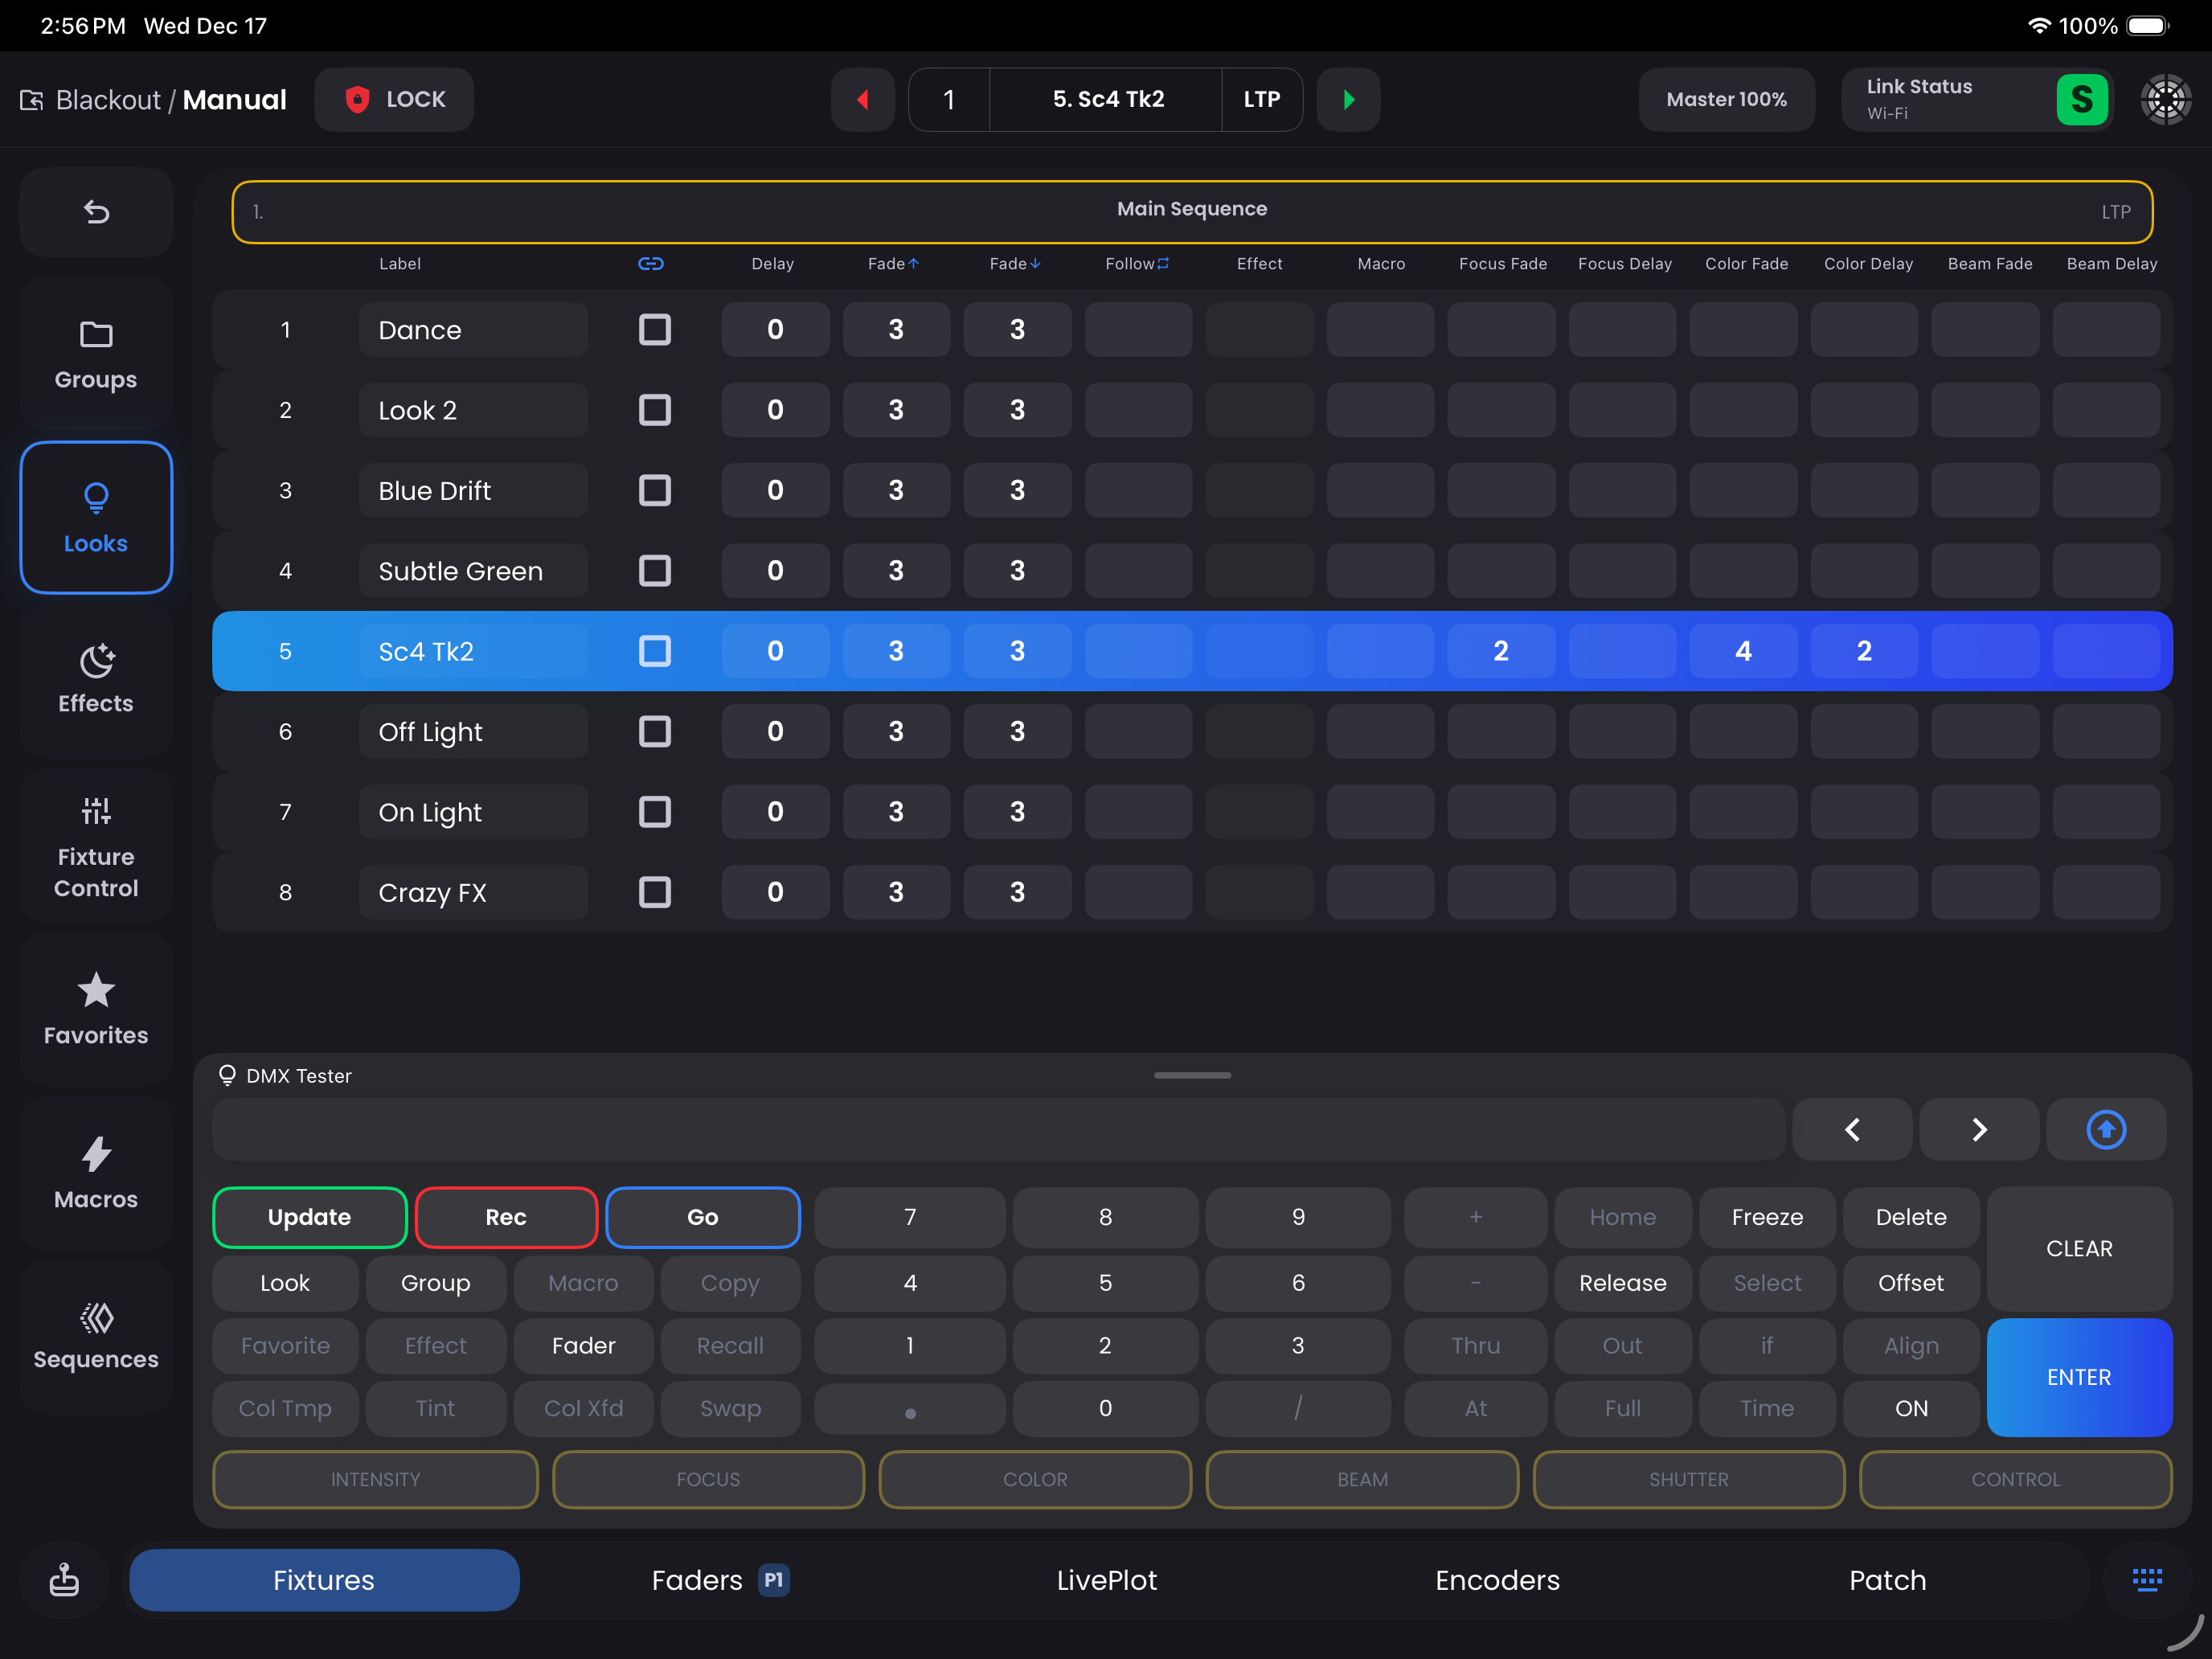Open the Patch tab
This screenshot has height=1659, width=2212.
pos(1887,1580)
